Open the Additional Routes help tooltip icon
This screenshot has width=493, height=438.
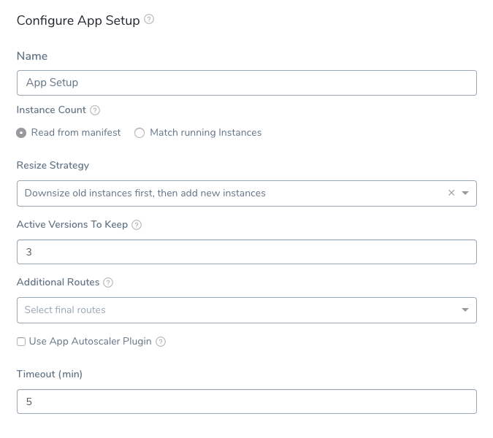click(x=108, y=283)
